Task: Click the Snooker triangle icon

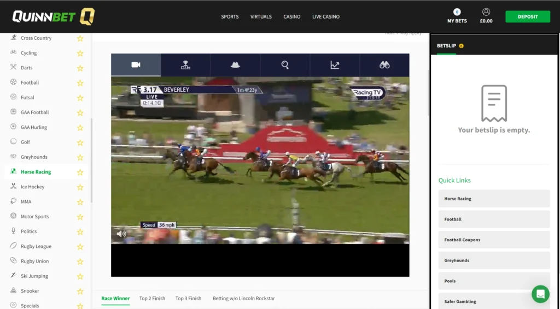Action: pos(13,290)
